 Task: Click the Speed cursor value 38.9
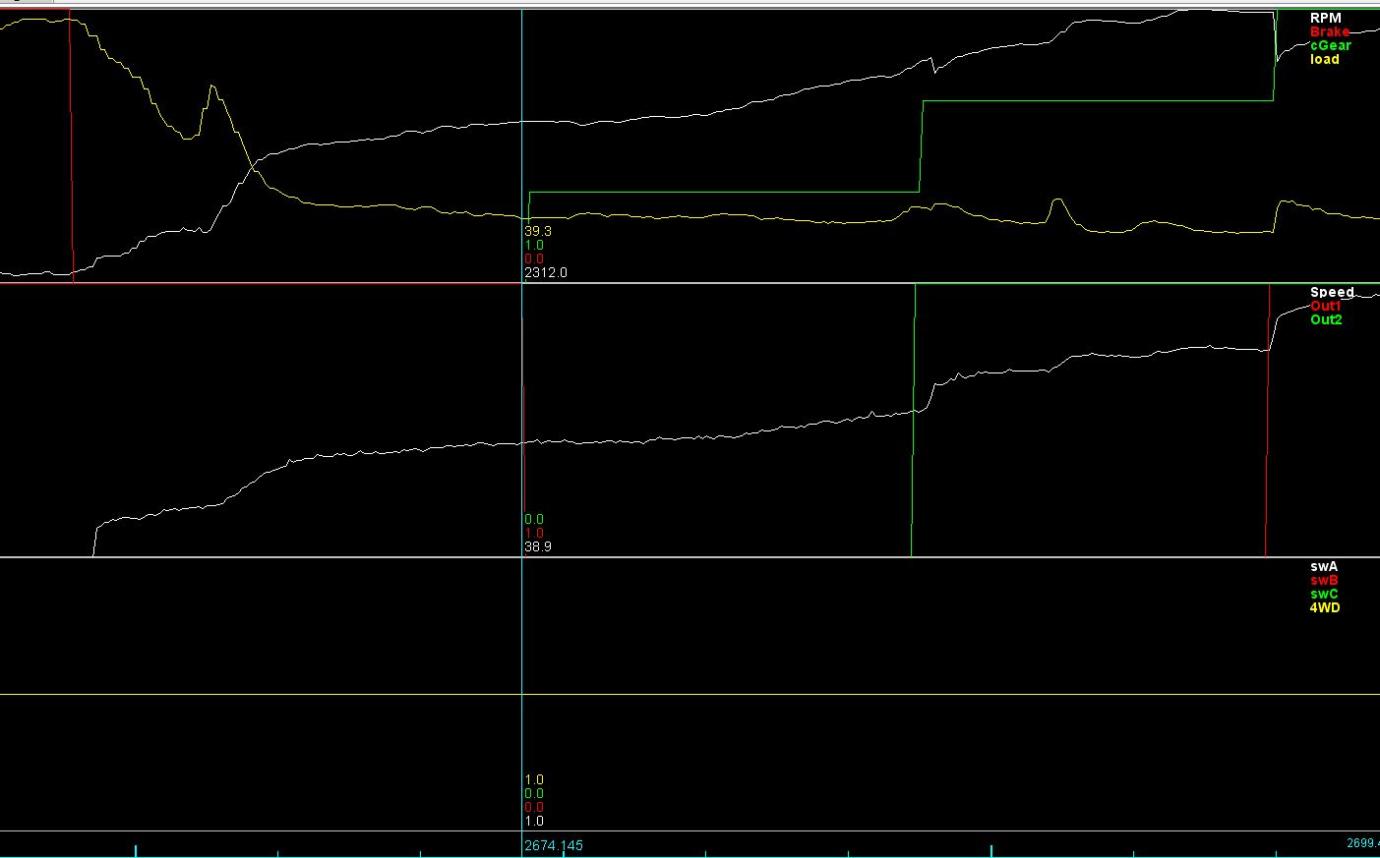[x=537, y=546]
